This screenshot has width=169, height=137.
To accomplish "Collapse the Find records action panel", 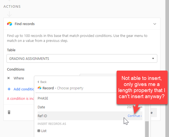I will click(155, 24).
